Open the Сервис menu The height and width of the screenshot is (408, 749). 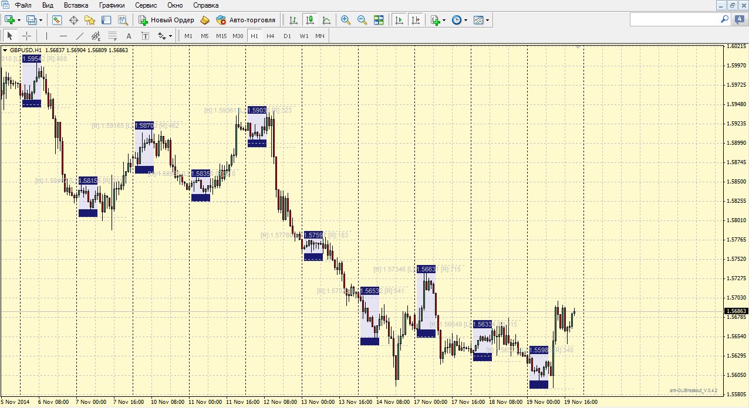click(x=146, y=5)
